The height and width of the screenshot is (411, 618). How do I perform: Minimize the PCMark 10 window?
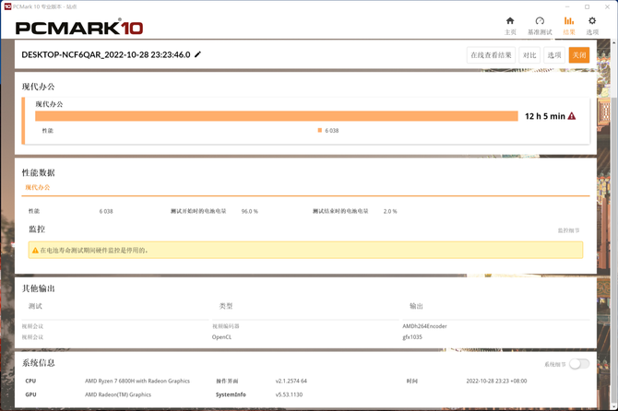[x=567, y=6]
